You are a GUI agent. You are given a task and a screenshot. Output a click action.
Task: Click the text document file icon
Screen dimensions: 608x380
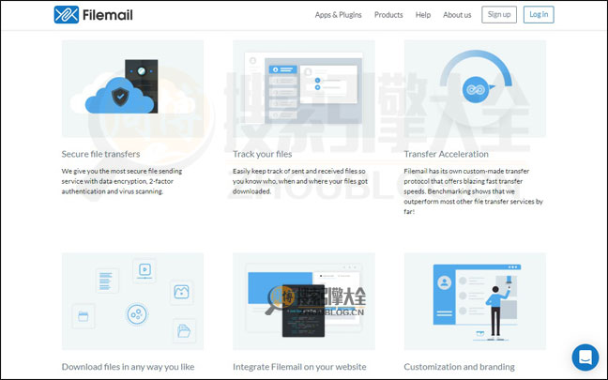coord(107,281)
